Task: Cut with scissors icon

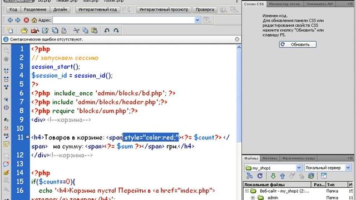Action: (x=76, y=31)
